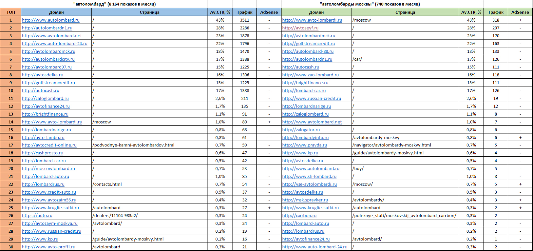
Task: Select the "автоломбарды москвы" (740 показов) title cell
Action: coord(370,4)
